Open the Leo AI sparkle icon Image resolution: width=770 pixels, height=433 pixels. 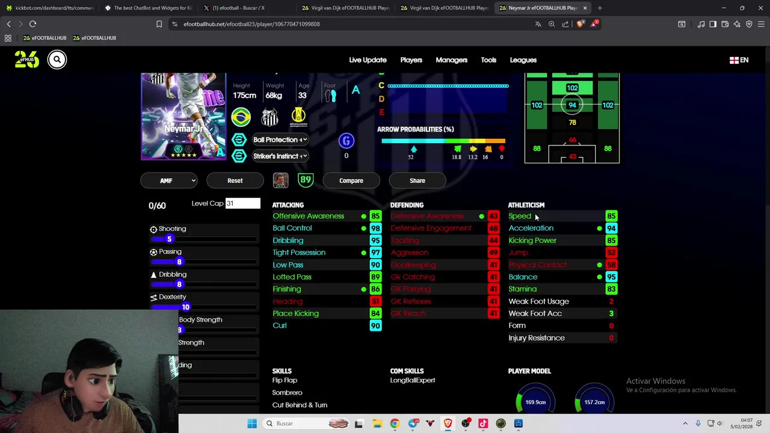[737, 24]
